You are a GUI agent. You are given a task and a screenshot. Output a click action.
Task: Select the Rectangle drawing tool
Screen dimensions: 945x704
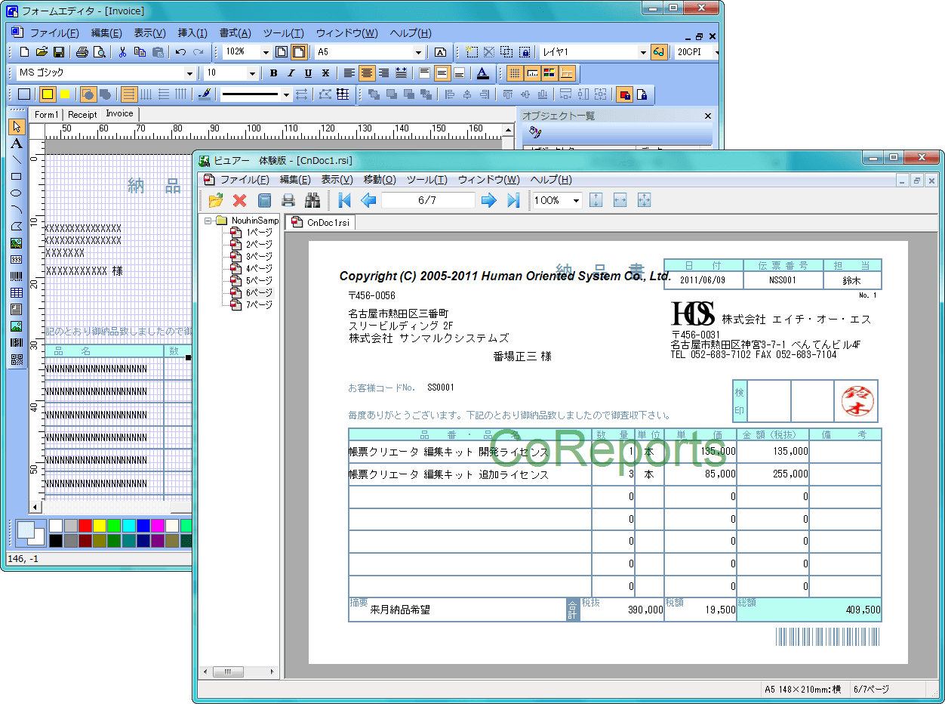[17, 176]
